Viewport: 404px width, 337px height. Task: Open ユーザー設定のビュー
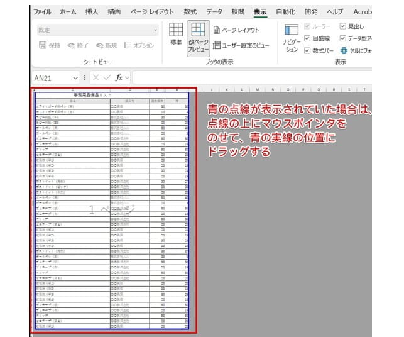click(x=241, y=45)
